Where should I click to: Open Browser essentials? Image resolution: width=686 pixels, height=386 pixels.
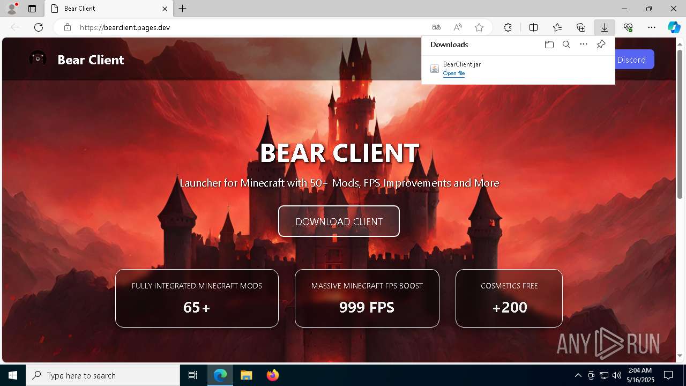628,27
